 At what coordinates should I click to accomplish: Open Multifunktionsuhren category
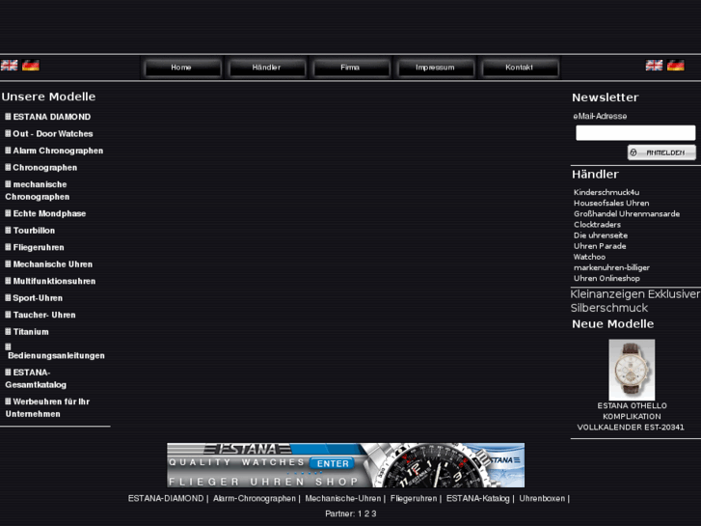click(x=54, y=281)
